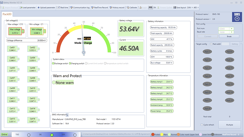
Task: Enable the Cycle refresh checkbox
Action: [202, 125]
